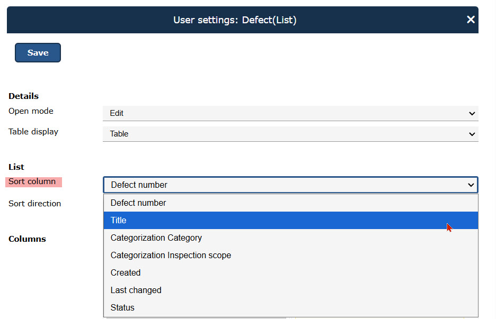The image size is (496, 319).
Task: Click the Sort direction label
Action: pyautogui.click(x=34, y=203)
